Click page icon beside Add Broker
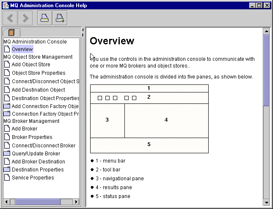The height and width of the screenshot is (209, 273). [7, 128]
